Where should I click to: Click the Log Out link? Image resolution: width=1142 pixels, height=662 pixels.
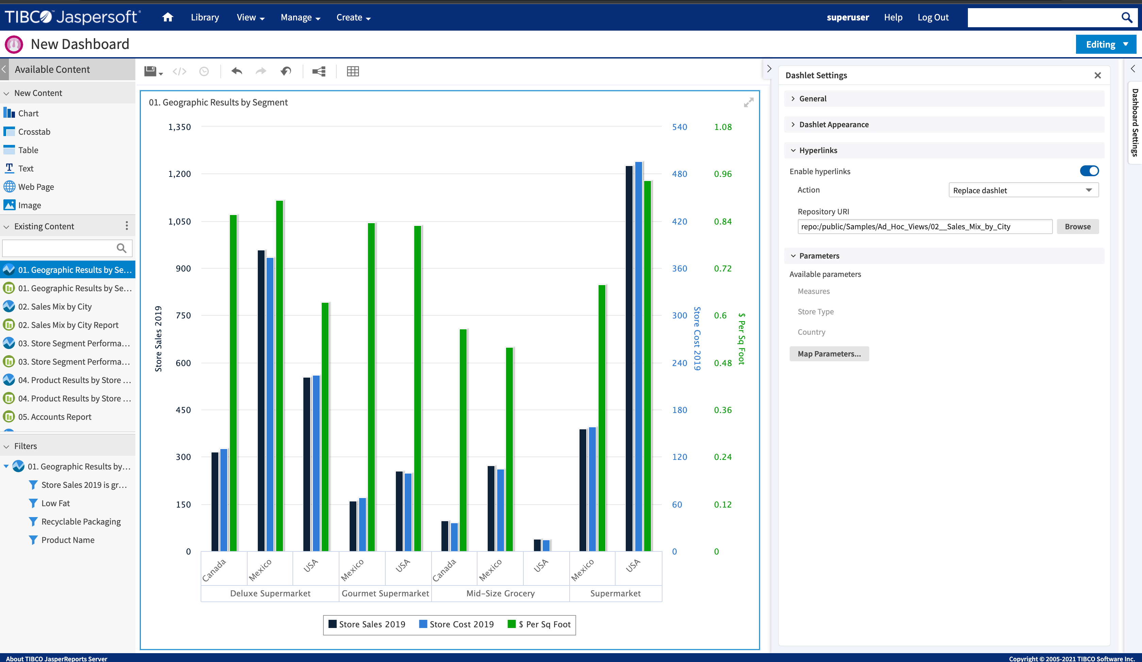(x=933, y=17)
